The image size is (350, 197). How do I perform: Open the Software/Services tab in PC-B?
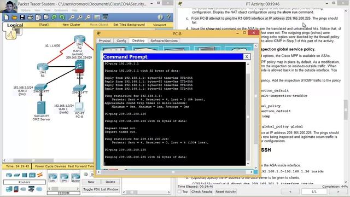[164, 40]
